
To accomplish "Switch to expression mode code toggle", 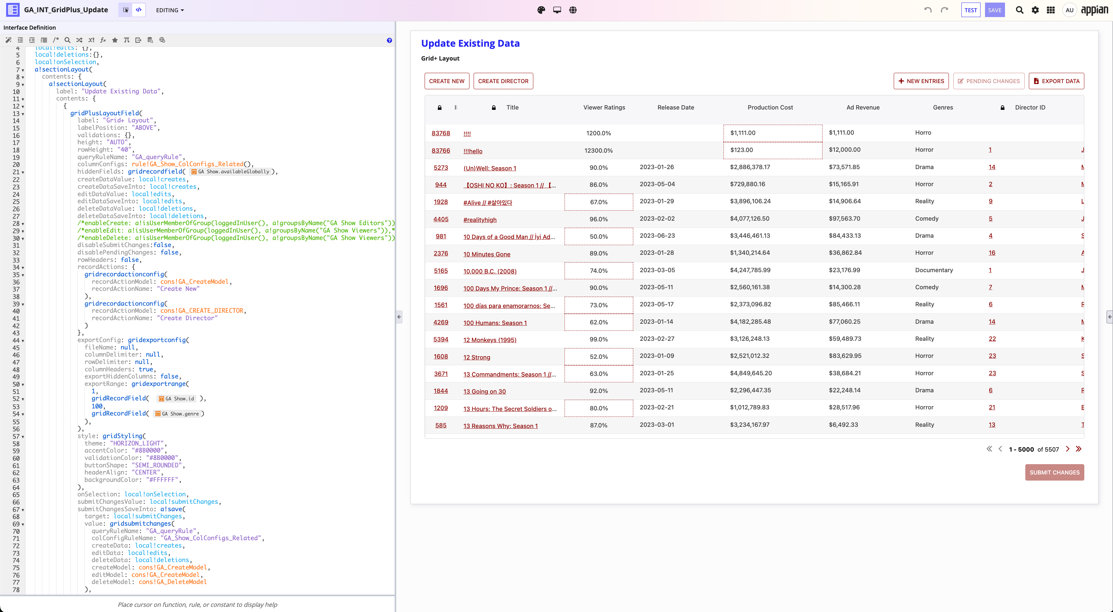I will coord(139,10).
